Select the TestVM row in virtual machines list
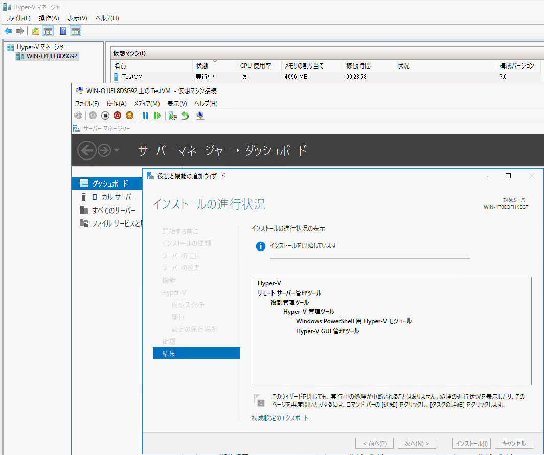Screen dimensions: 544x455 click(x=326, y=77)
